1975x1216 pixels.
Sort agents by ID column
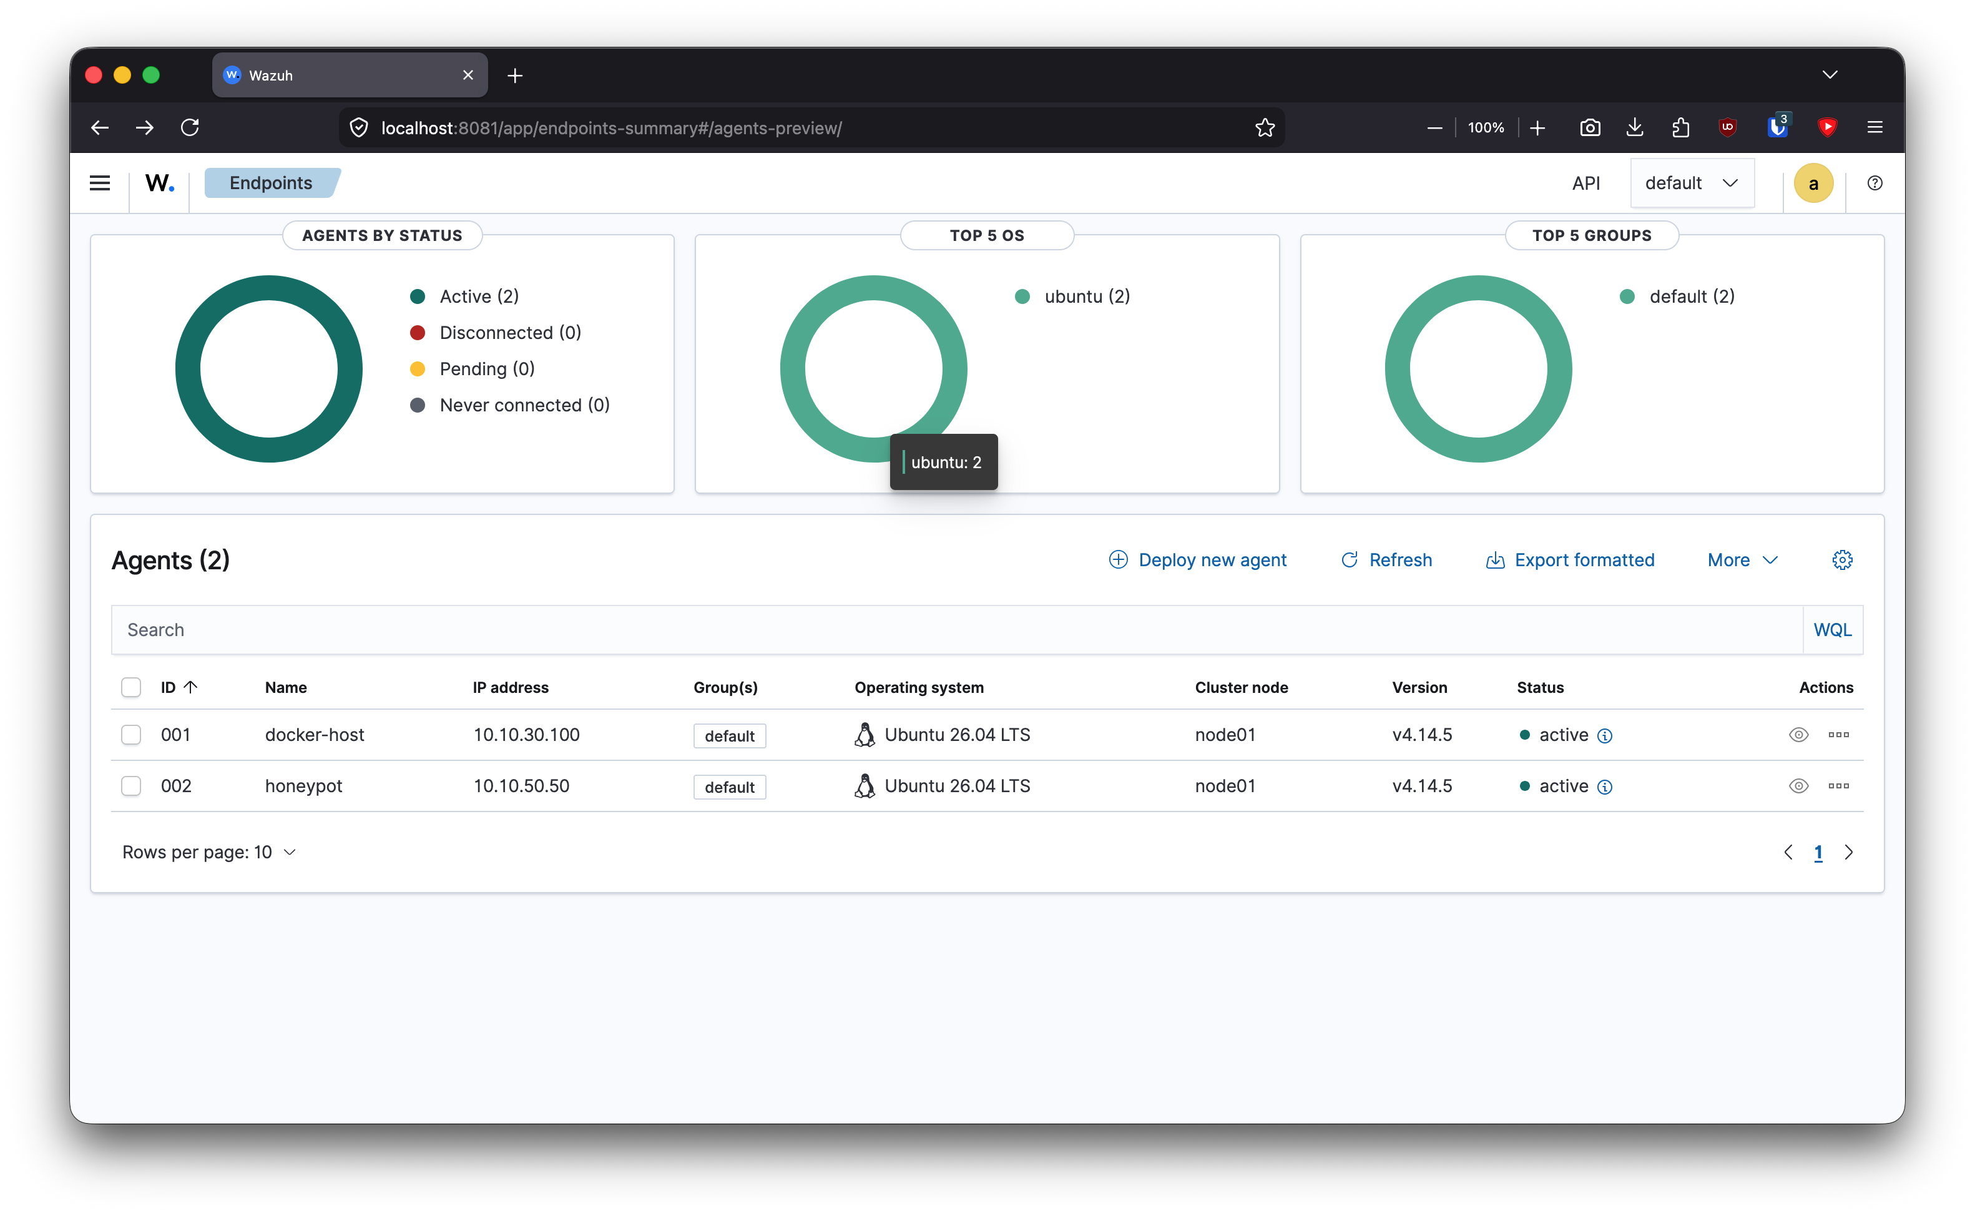pyautogui.click(x=179, y=687)
